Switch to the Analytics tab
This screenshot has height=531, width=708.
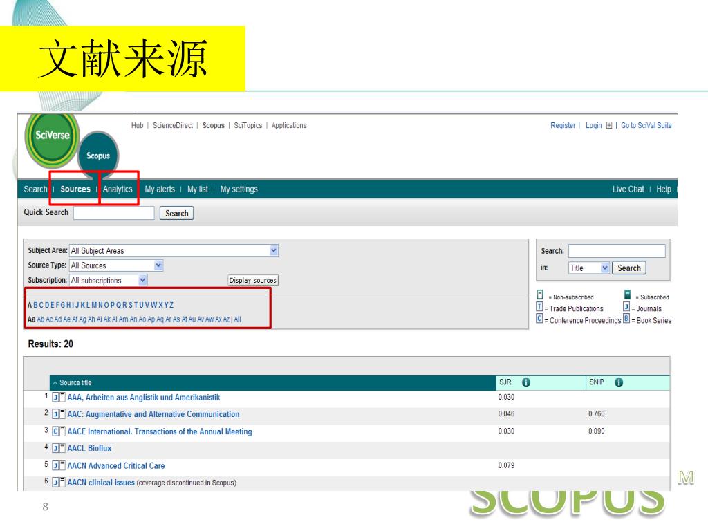(x=118, y=189)
